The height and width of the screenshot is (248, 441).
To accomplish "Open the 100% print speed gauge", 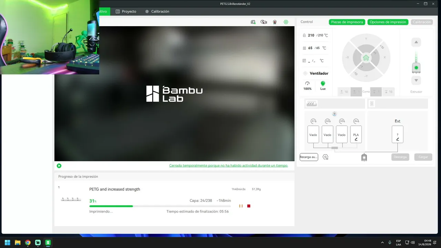I will 307,86.
